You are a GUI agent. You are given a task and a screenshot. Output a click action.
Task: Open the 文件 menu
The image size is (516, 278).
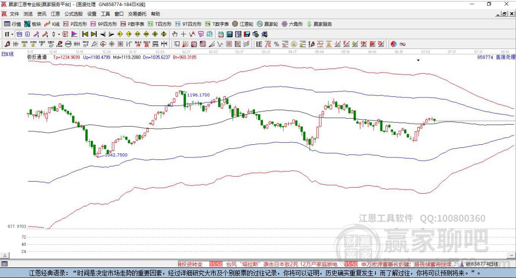[15, 14]
